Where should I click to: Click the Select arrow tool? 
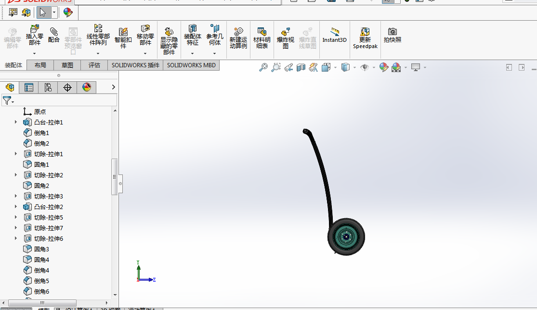43,12
